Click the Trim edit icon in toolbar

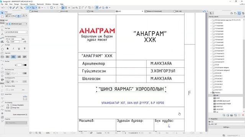(x=77, y=8)
